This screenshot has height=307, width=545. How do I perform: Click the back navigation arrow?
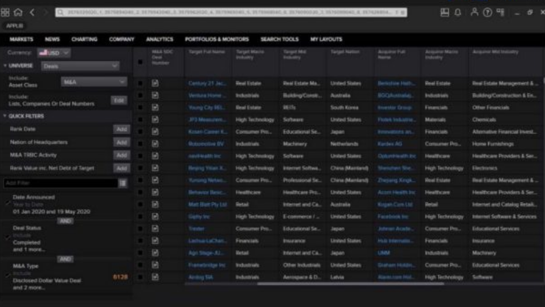pyautogui.click(x=32, y=12)
